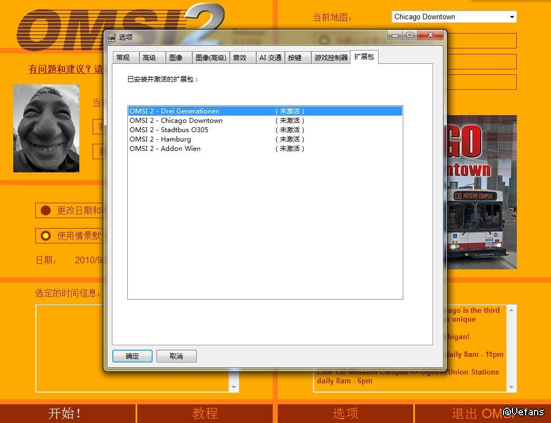Open the current map dropdown Chicago Downtown
Screen dimensions: 551x423
click(454, 17)
